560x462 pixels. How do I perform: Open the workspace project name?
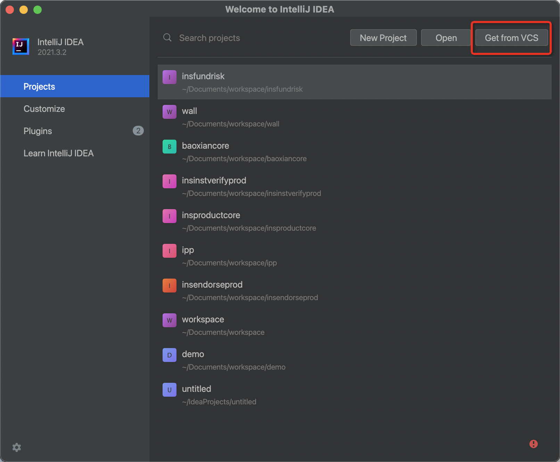[x=203, y=320]
